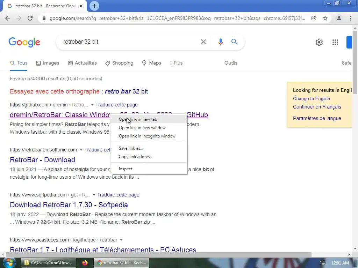The image size is (358, 268).
Task: Expand arrow next to softonic.com result URL
Action: [x=81, y=150]
